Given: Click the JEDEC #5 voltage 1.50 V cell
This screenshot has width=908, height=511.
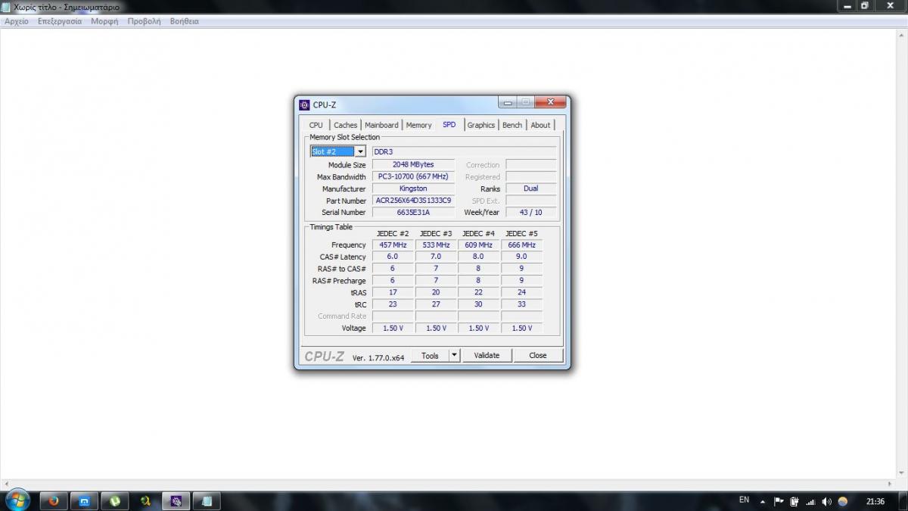Looking at the screenshot, I should (521, 328).
